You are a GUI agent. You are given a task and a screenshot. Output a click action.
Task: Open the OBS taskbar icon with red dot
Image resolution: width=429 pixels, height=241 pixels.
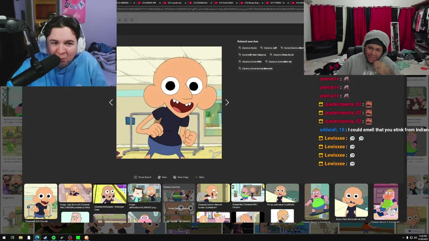[x=70, y=238]
